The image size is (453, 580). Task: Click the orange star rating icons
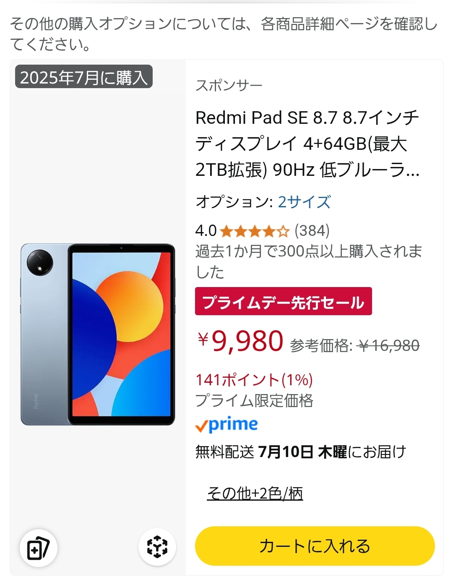coord(255,231)
